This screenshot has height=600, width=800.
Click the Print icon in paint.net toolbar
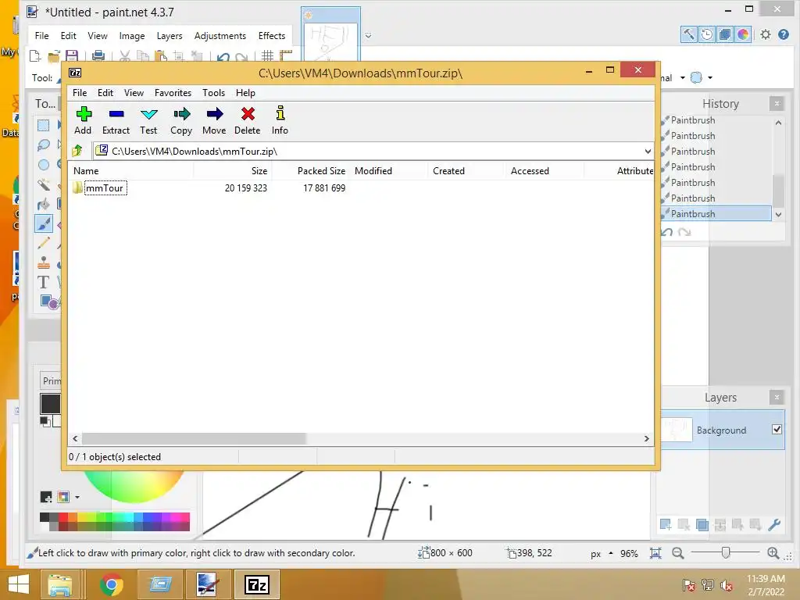point(98,55)
